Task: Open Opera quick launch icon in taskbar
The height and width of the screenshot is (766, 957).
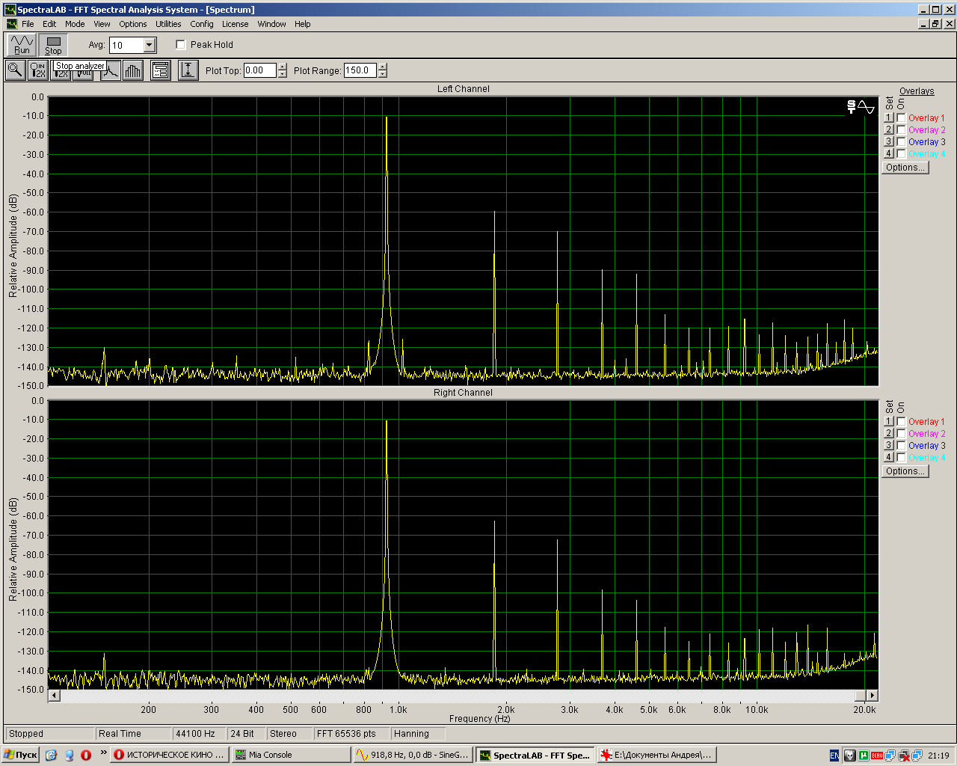Action: [86, 755]
